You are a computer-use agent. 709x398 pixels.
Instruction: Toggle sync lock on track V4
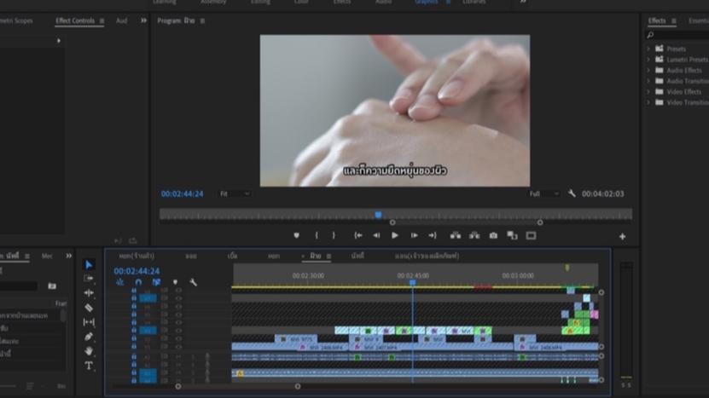click(164, 322)
